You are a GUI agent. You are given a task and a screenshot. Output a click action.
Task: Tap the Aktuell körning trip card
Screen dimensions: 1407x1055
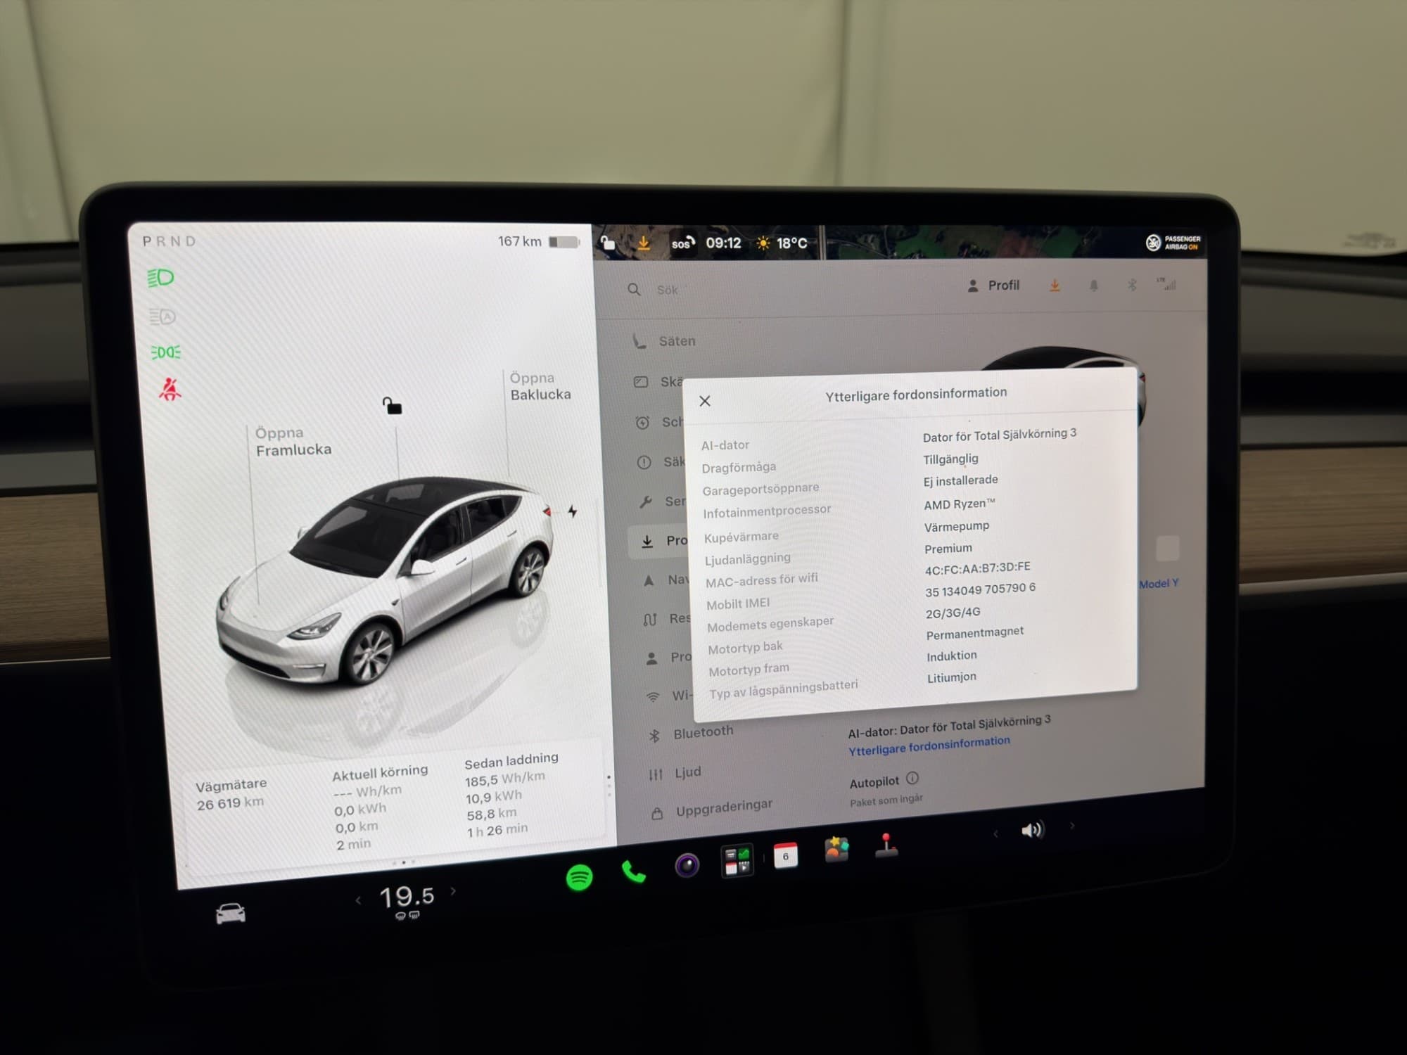click(x=381, y=807)
